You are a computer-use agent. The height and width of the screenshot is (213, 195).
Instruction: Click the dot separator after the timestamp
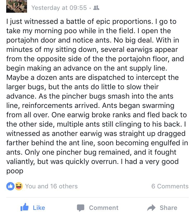click(90, 8)
